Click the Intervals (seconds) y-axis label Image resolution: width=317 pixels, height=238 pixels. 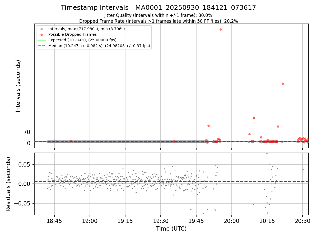(18, 86)
